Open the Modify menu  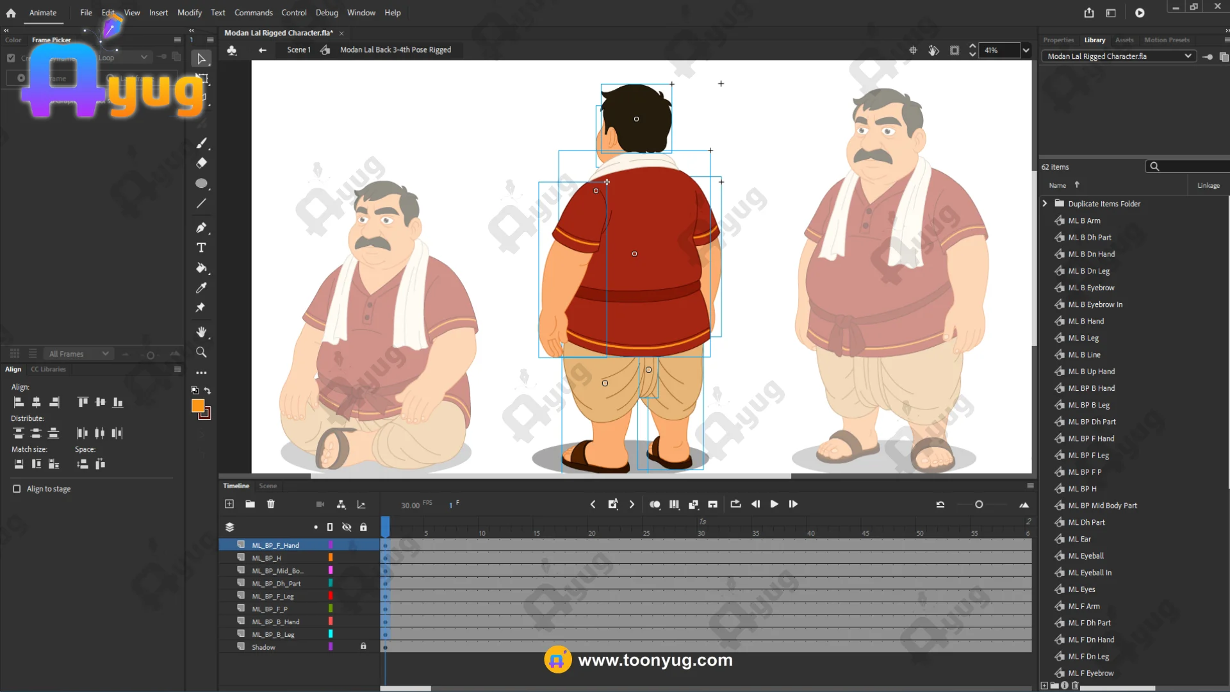(189, 13)
